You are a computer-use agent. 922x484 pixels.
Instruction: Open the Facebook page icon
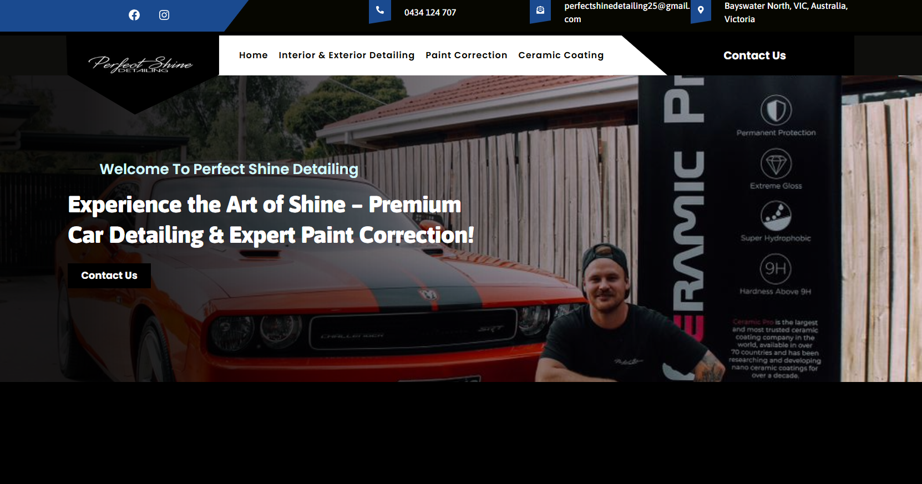[x=134, y=15]
